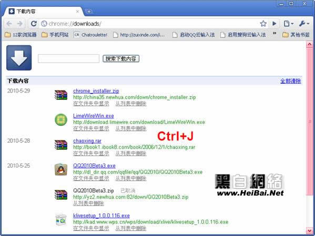Click the 搜索下载内容 button
315x236 pixels.
(x=121, y=58)
